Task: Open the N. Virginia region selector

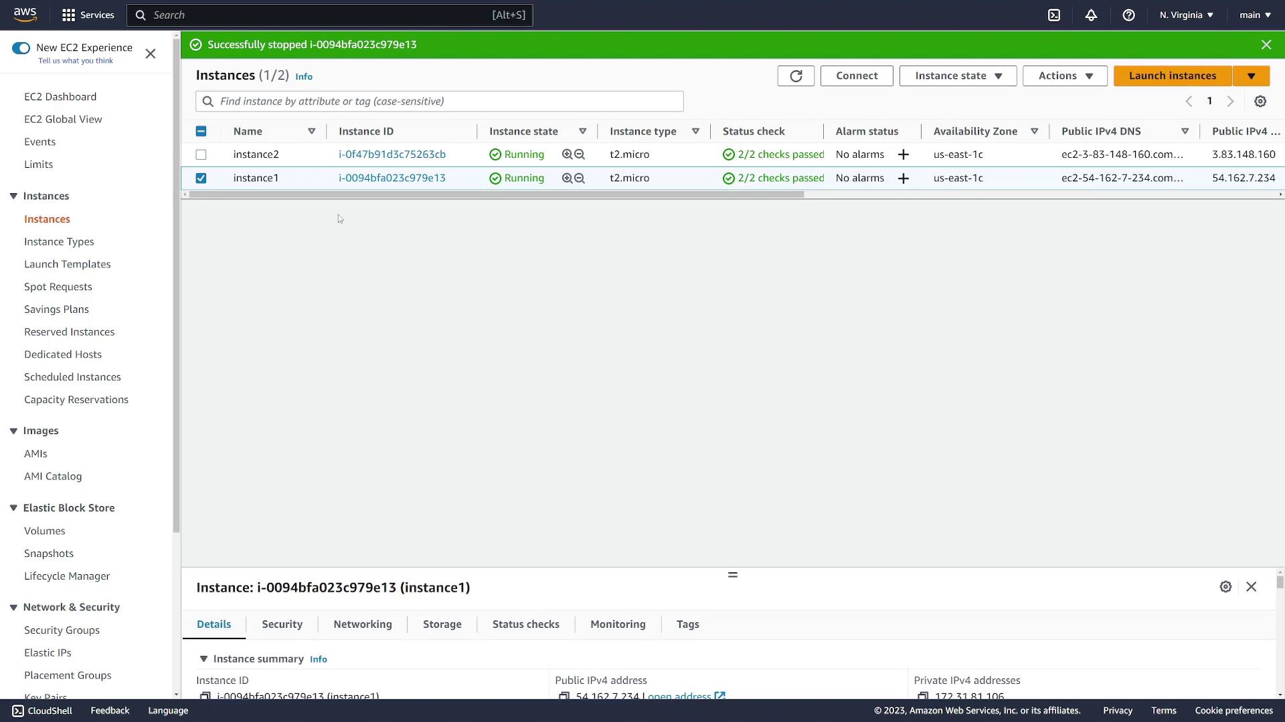Action: pyautogui.click(x=1186, y=15)
